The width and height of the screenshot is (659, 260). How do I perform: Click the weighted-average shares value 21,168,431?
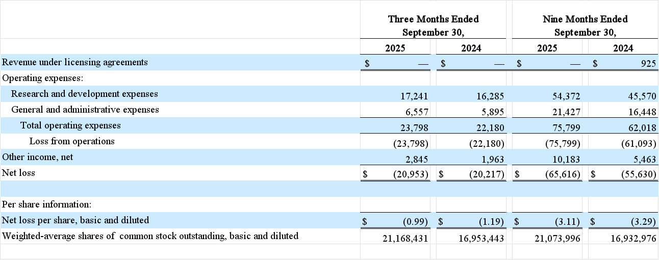coord(405,238)
